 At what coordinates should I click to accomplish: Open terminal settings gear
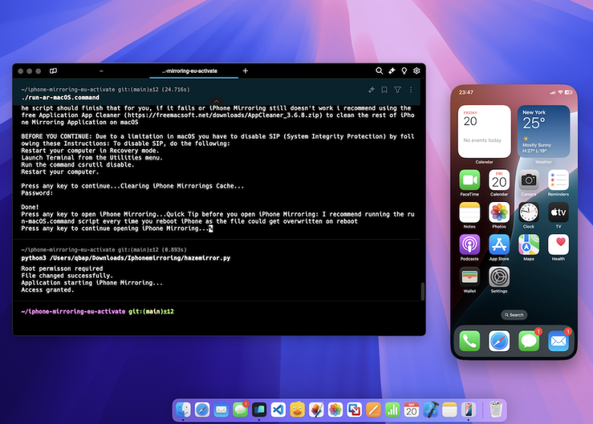[417, 71]
